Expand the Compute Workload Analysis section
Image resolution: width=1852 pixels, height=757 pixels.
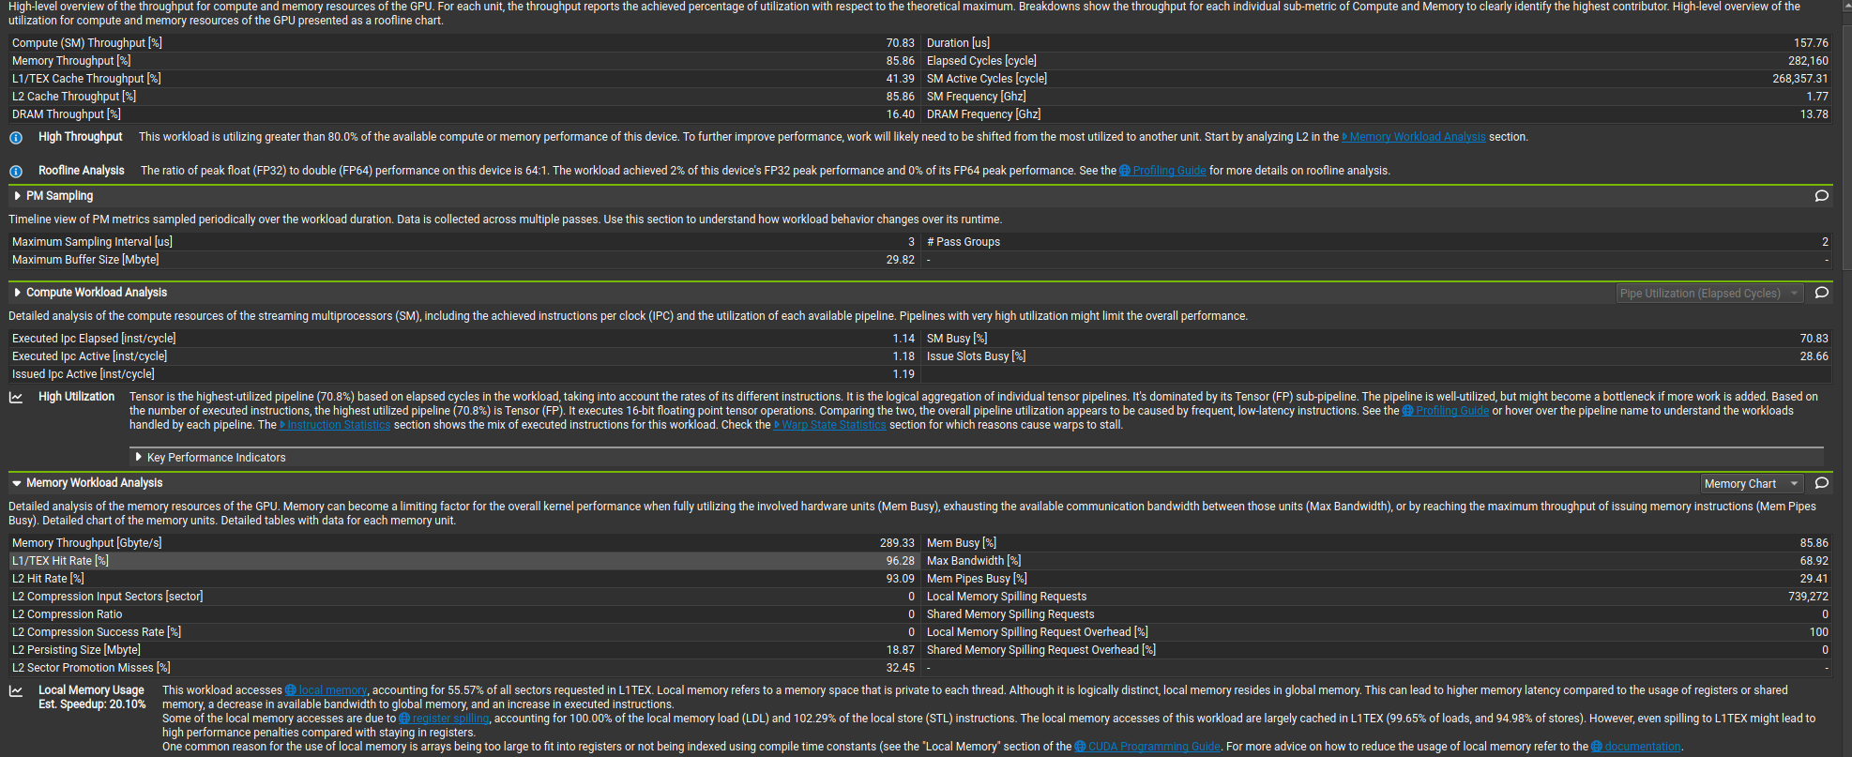pos(17,293)
